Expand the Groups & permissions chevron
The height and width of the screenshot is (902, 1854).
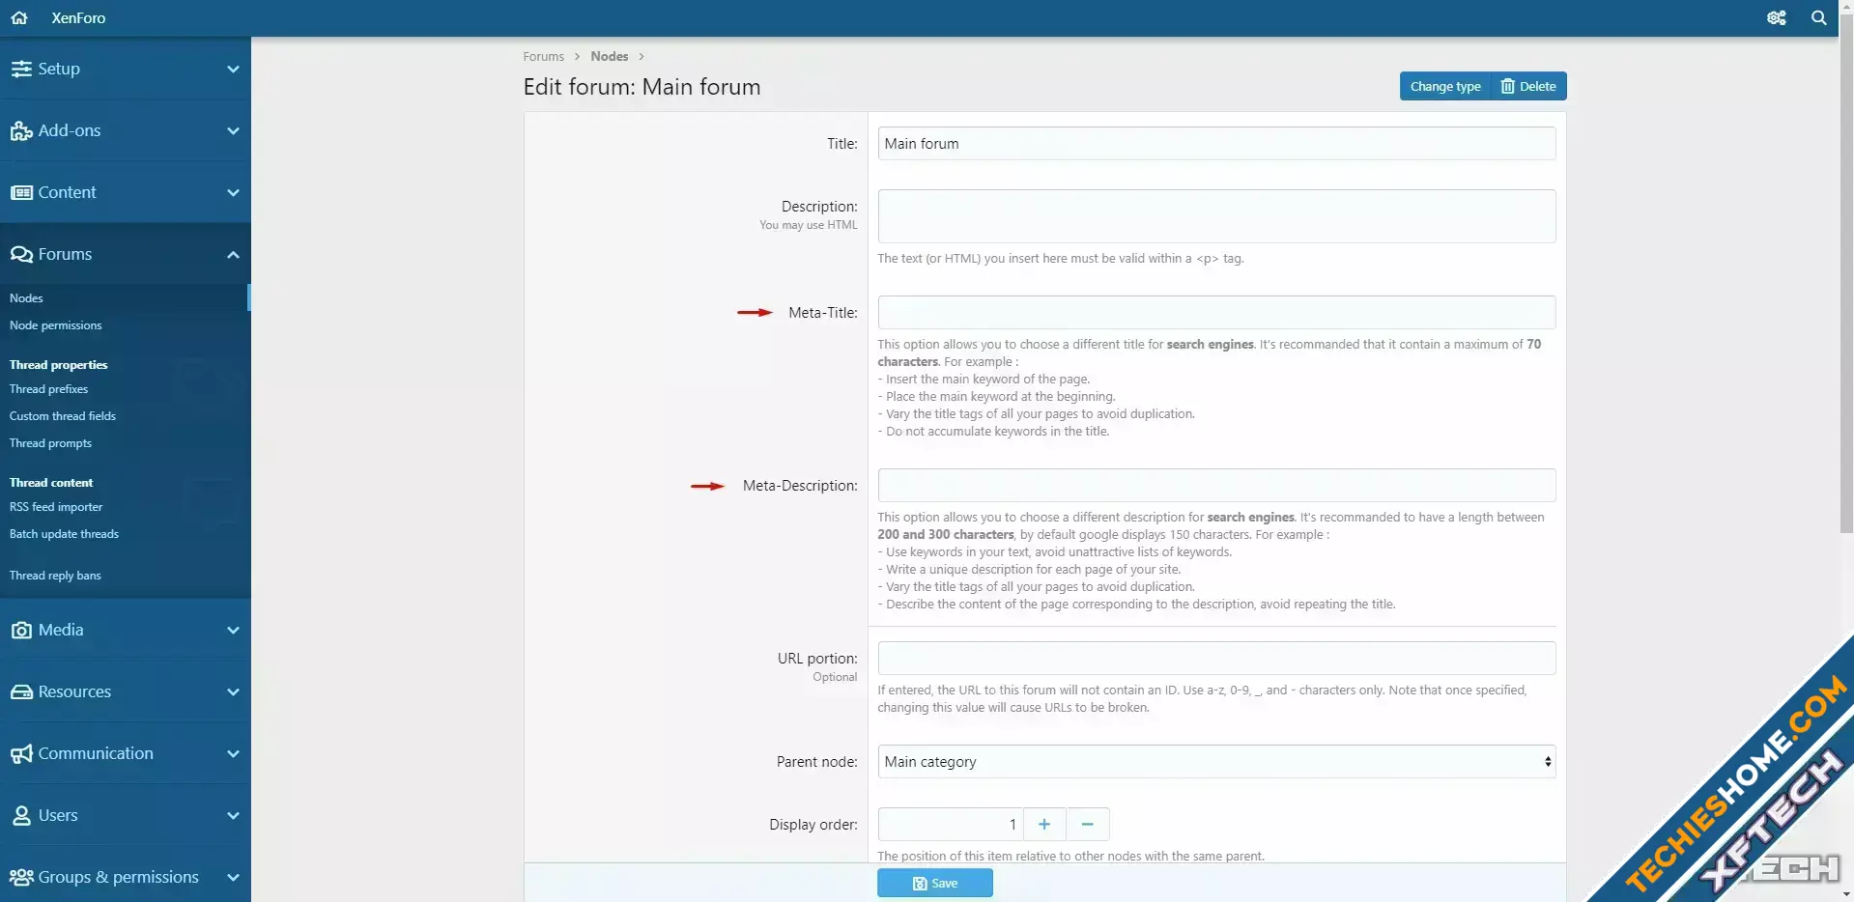pyautogui.click(x=233, y=877)
